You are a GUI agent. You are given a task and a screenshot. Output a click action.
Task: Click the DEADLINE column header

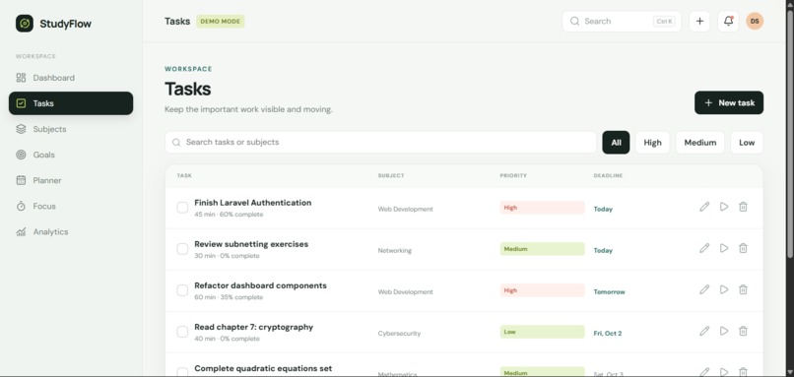pyautogui.click(x=608, y=175)
